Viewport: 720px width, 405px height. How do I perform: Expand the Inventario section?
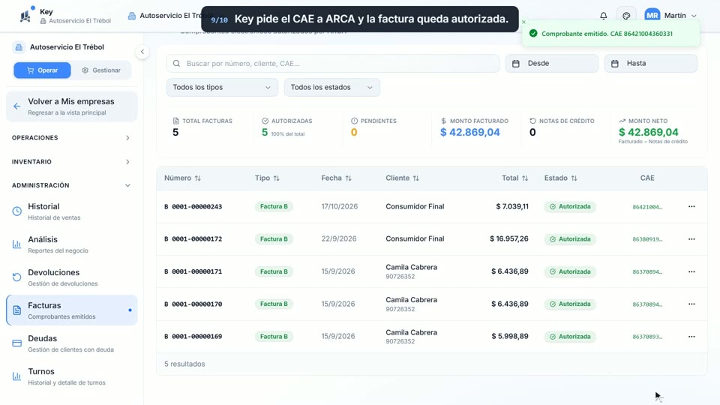pos(71,162)
